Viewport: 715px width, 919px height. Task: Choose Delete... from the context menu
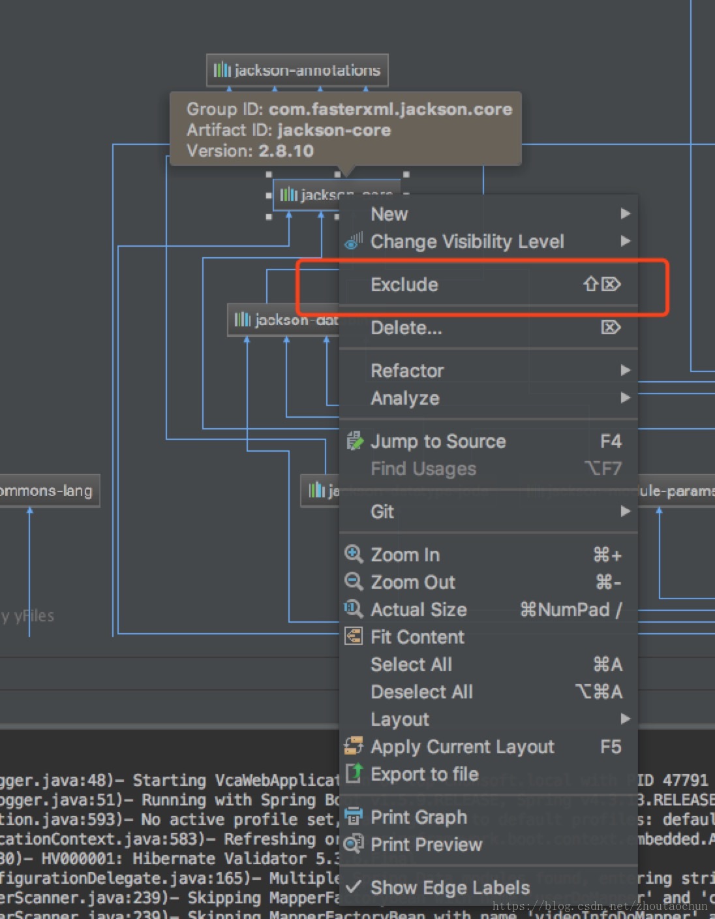pos(488,328)
